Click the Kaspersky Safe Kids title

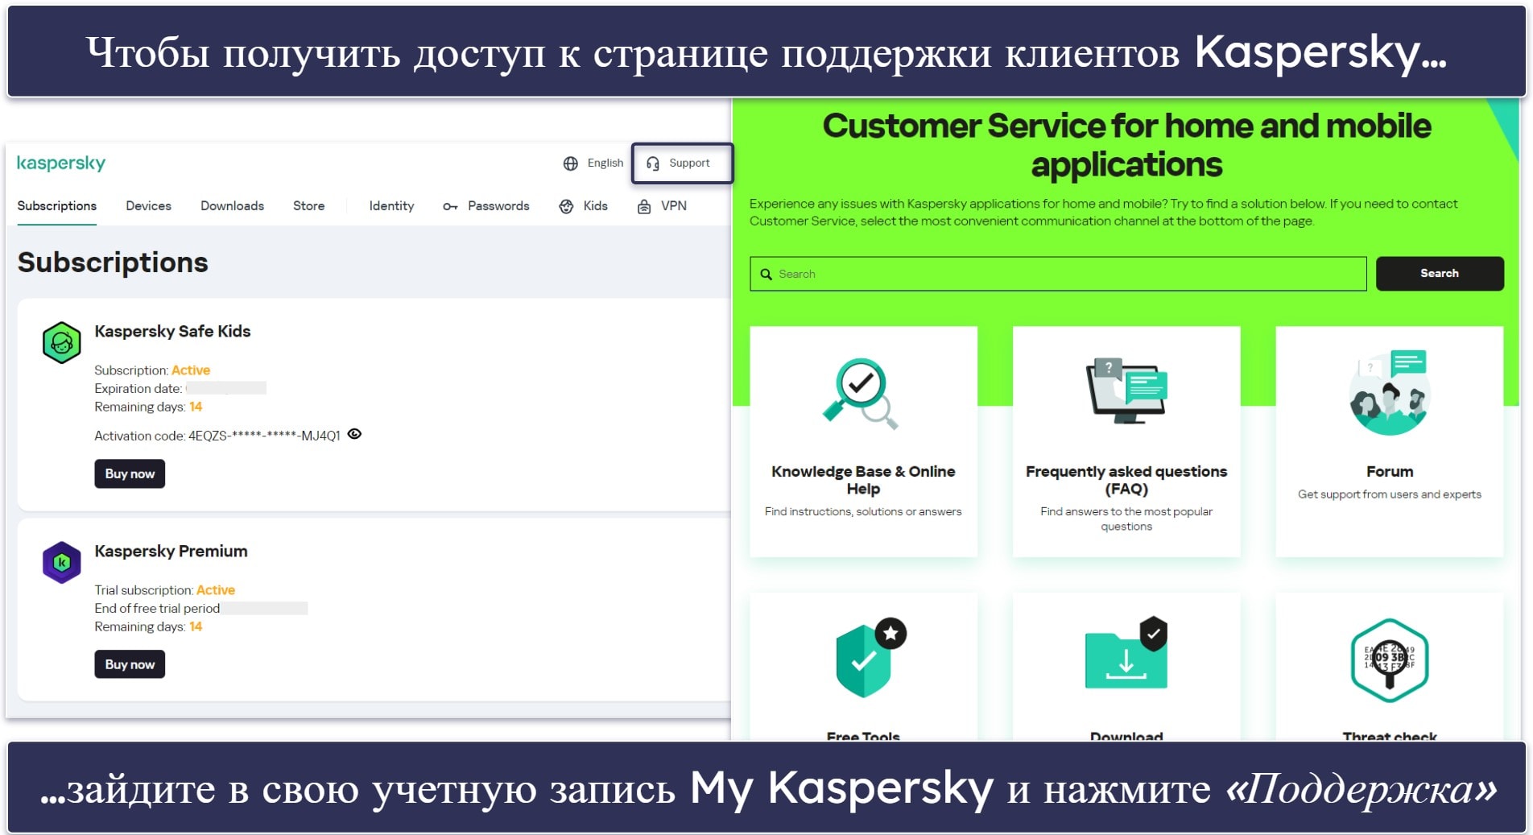point(172,331)
